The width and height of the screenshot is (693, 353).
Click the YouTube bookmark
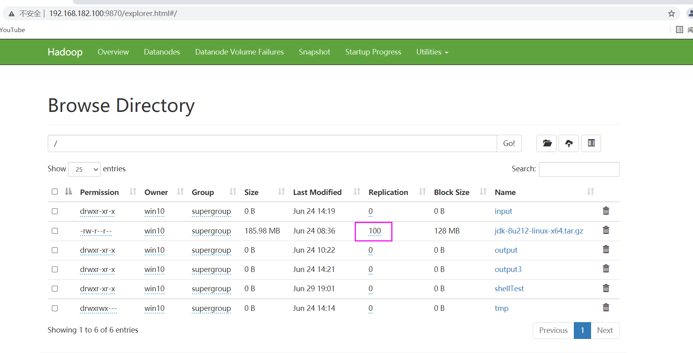point(12,30)
